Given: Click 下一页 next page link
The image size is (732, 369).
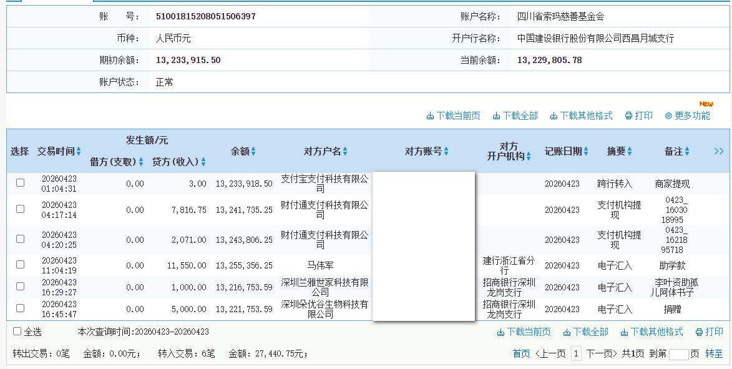Looking at the screenshot, I should tap(602, 354).
